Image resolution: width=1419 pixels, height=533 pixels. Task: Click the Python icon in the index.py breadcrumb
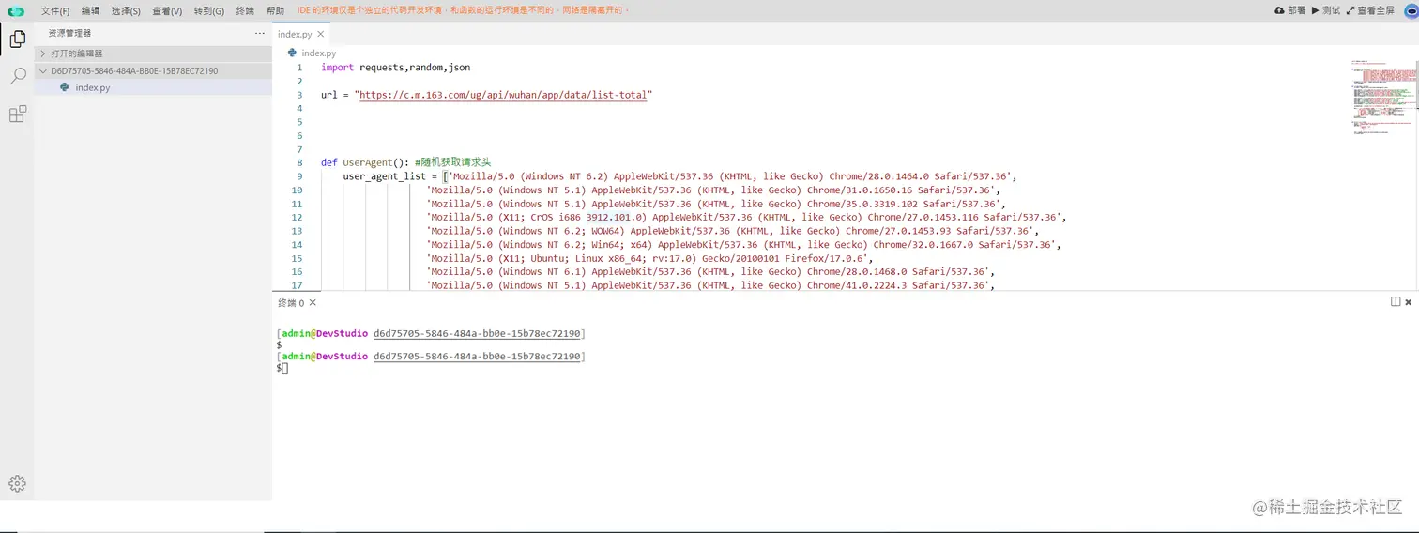tap(293, 53)
